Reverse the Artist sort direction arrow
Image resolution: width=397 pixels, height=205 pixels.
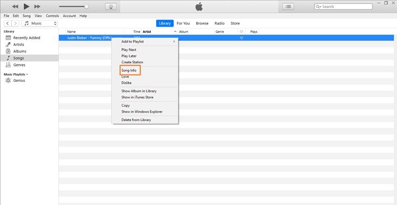point(175,32)
